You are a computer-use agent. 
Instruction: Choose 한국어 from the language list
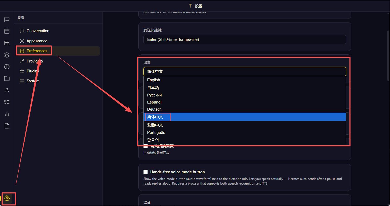(x=245, y=140)
